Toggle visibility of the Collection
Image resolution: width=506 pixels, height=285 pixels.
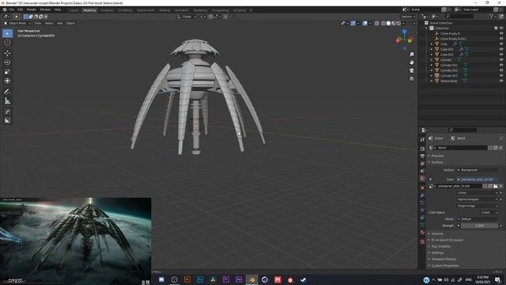point(501,28)
